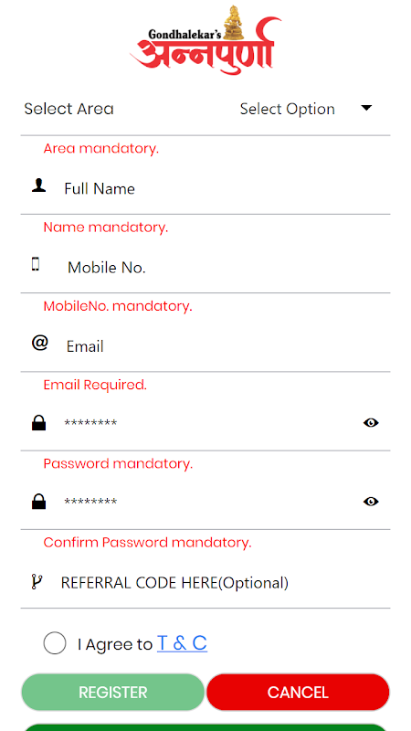Click the green REGISTER button
Image resolution: width=411 pixels, height=731 pixels.
click(112, 692)
